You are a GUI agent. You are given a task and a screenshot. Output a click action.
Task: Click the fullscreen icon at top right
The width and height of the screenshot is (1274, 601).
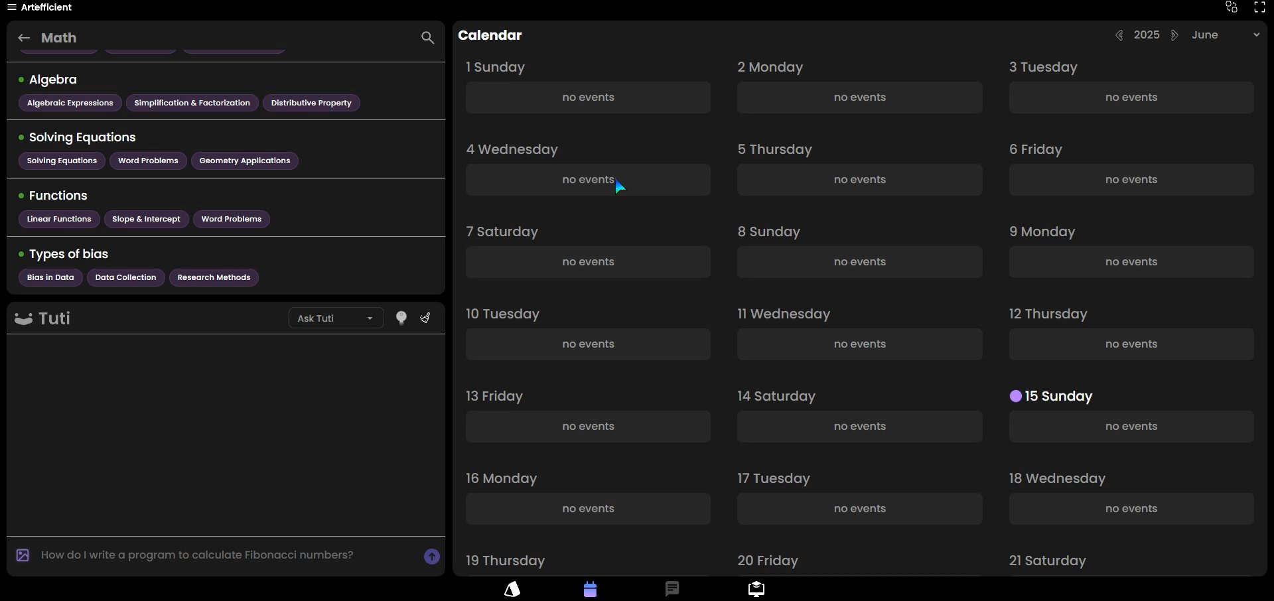pyautogui.click(x=1259, y=7)
